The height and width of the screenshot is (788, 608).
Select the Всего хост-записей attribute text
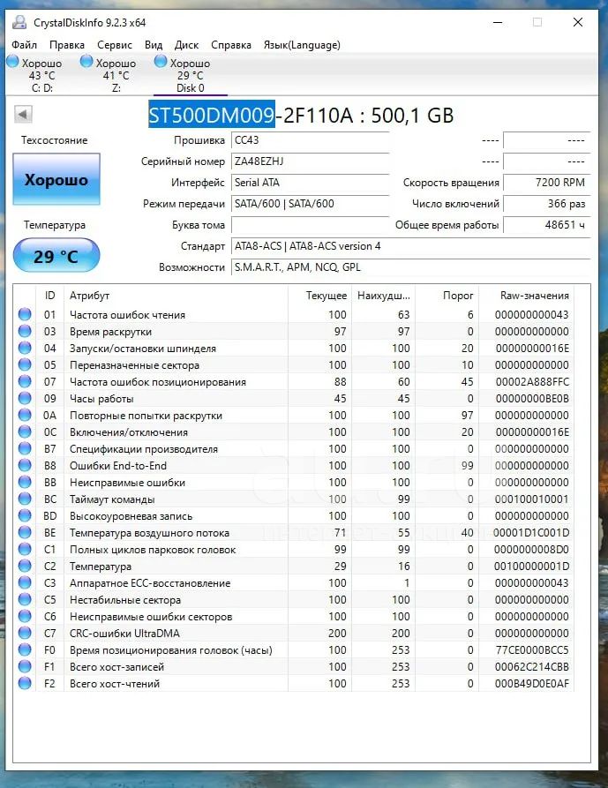(x=116, y=667)
